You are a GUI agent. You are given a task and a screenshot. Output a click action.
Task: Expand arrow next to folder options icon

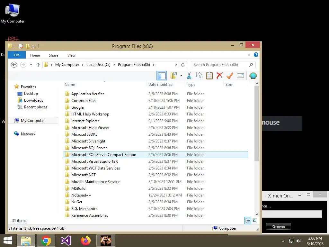pos(181,76)
